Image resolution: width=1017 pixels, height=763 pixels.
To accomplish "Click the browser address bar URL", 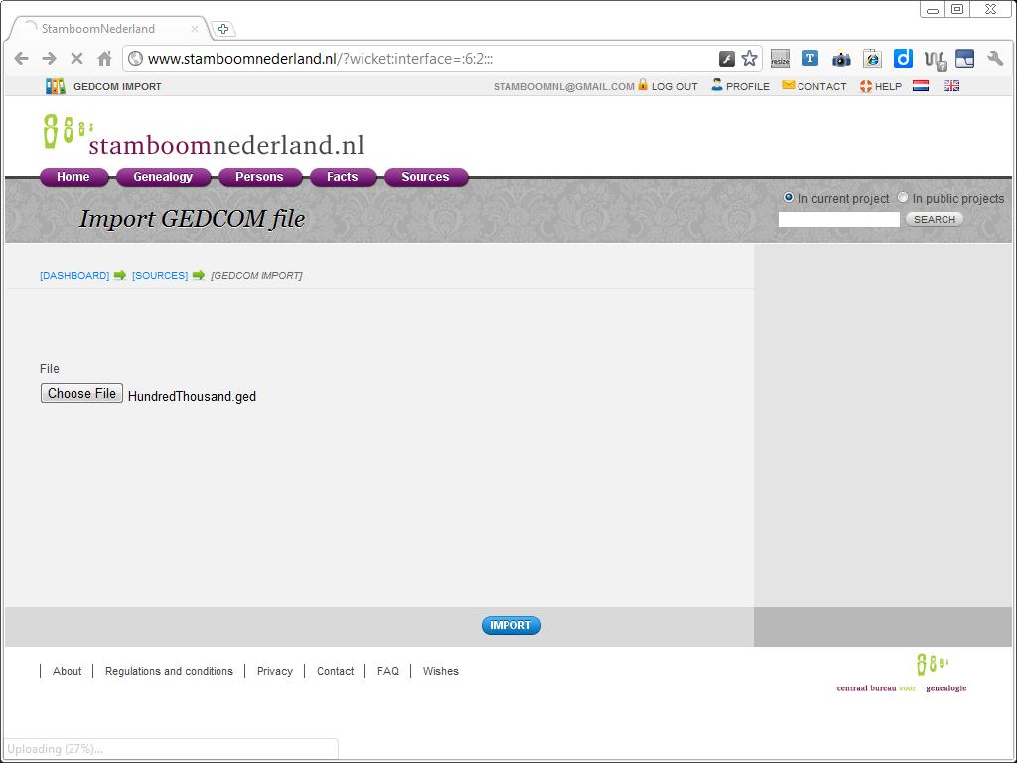I will (321, 59).
